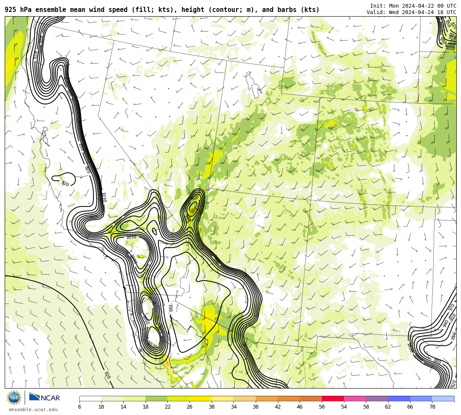Pick the orange 38–42 kts colorbar segment
The image size is (461, 415).
[x=267, y=398]
